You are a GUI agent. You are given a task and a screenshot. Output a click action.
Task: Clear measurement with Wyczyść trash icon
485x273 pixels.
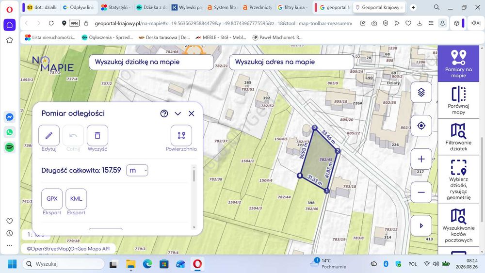pyautogui.click(x=97, y=135)
